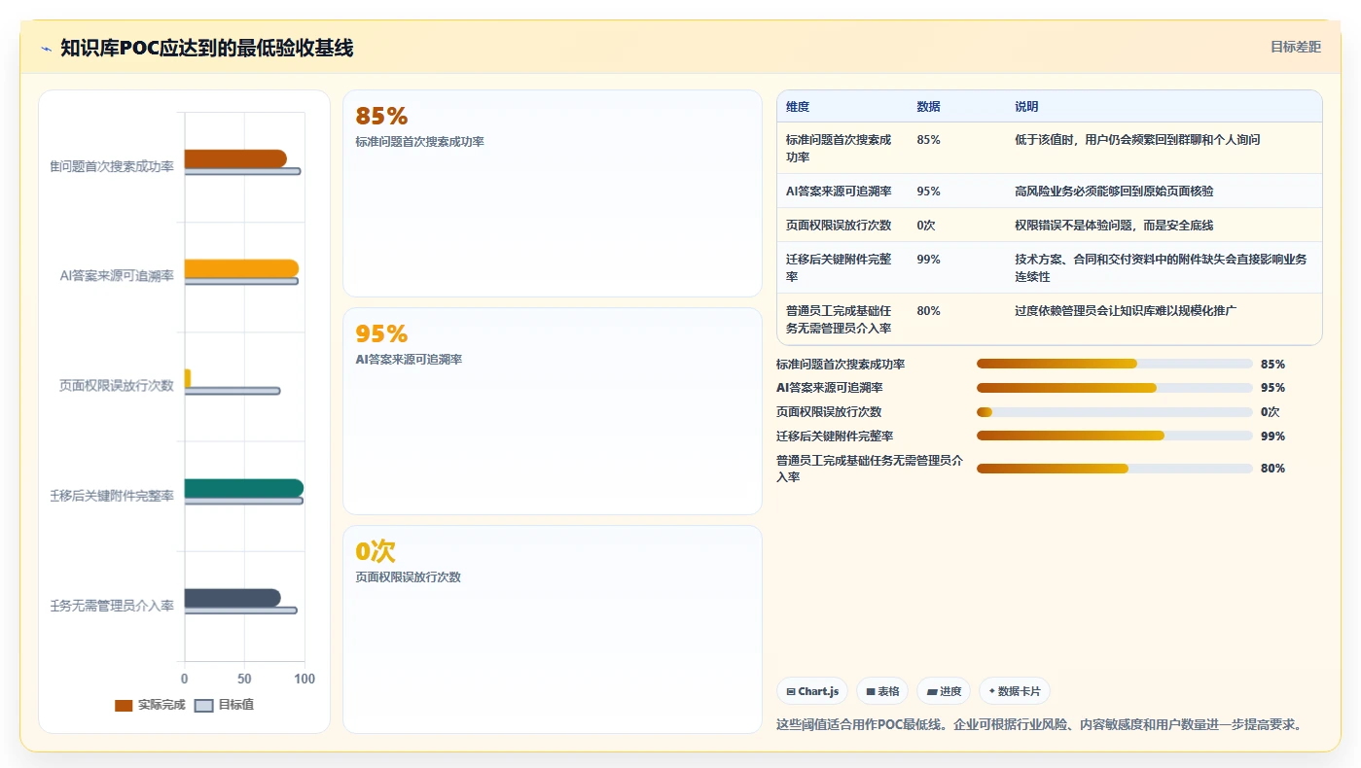Viewport: 1361px width, 768px height.
Task: Select the Chart.js tag chip
Action: [x=812, y=691]
